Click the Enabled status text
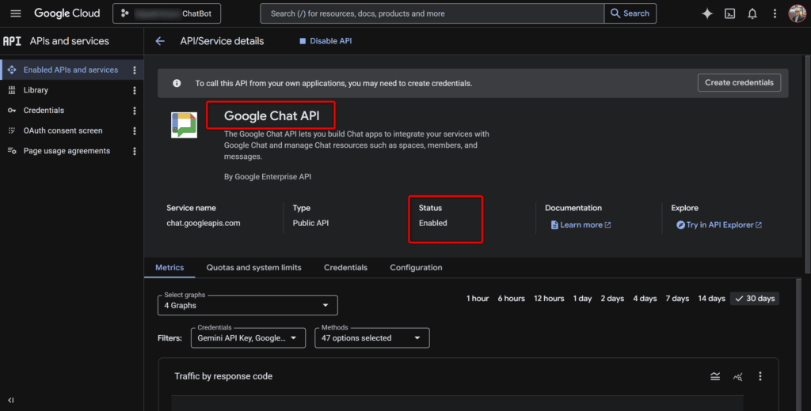This screenshot has height=411, width=811. pyautogui.click(x=433, y=223)
